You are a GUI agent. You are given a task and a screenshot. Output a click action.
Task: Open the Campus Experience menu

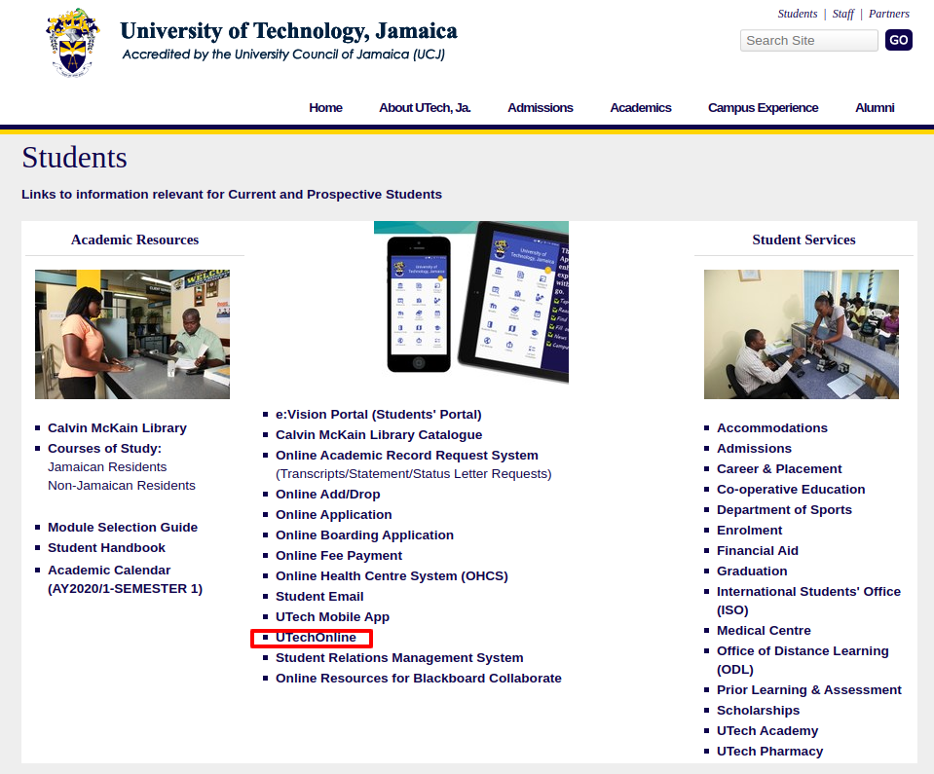tap(763, 108)
